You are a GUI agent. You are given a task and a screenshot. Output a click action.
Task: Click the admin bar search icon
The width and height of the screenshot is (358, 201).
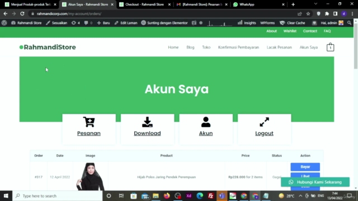pos(349,23)
